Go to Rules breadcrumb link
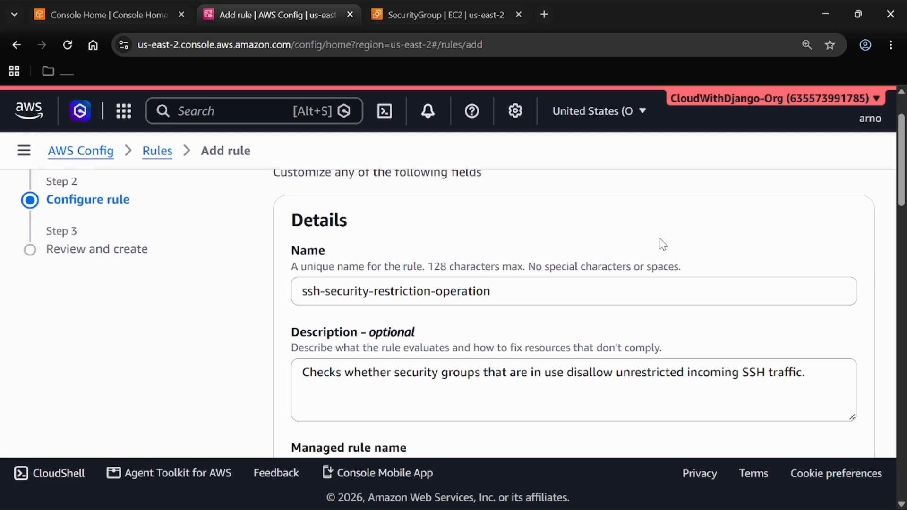 pyautogui.click(x=157, y=151)
